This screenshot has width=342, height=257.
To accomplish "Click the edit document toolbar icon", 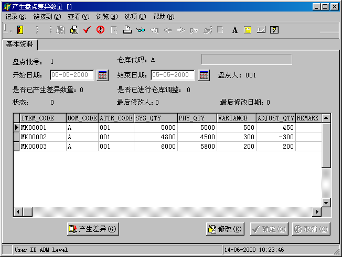I will click(74, 30).
